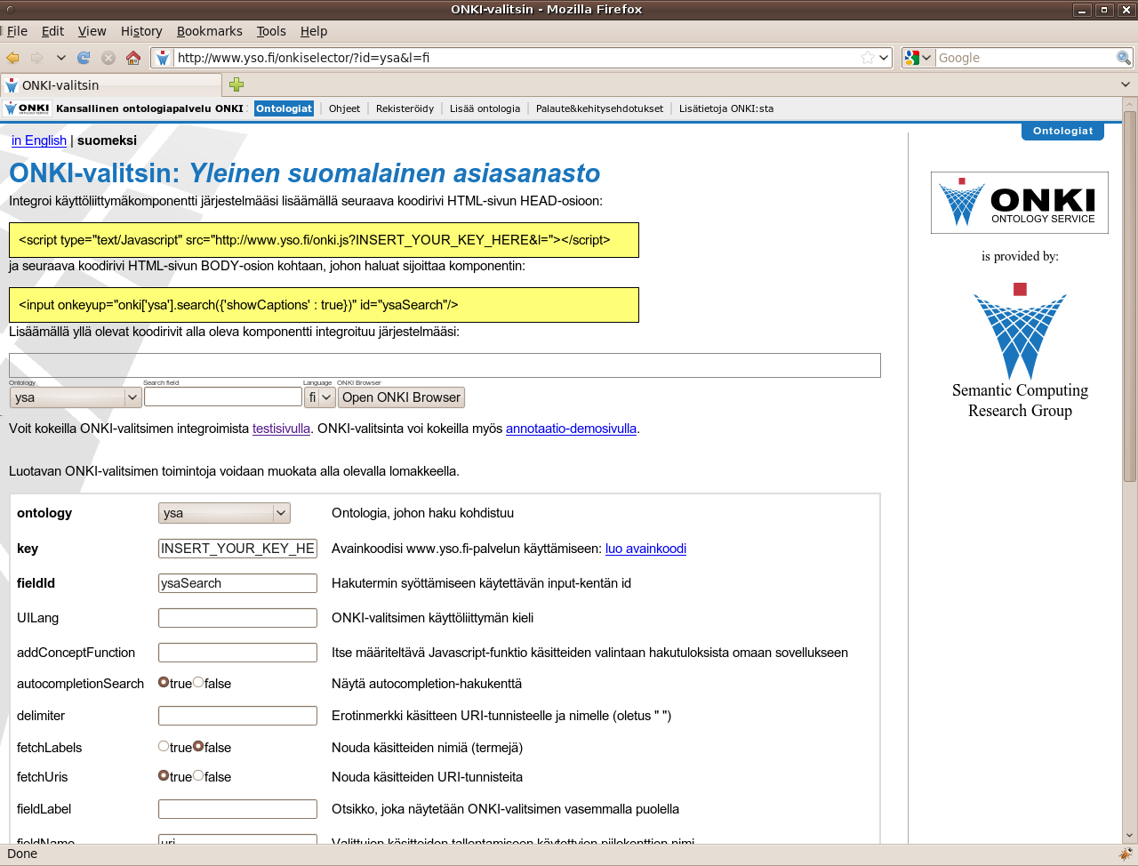Open the History menu

(141, 31)
